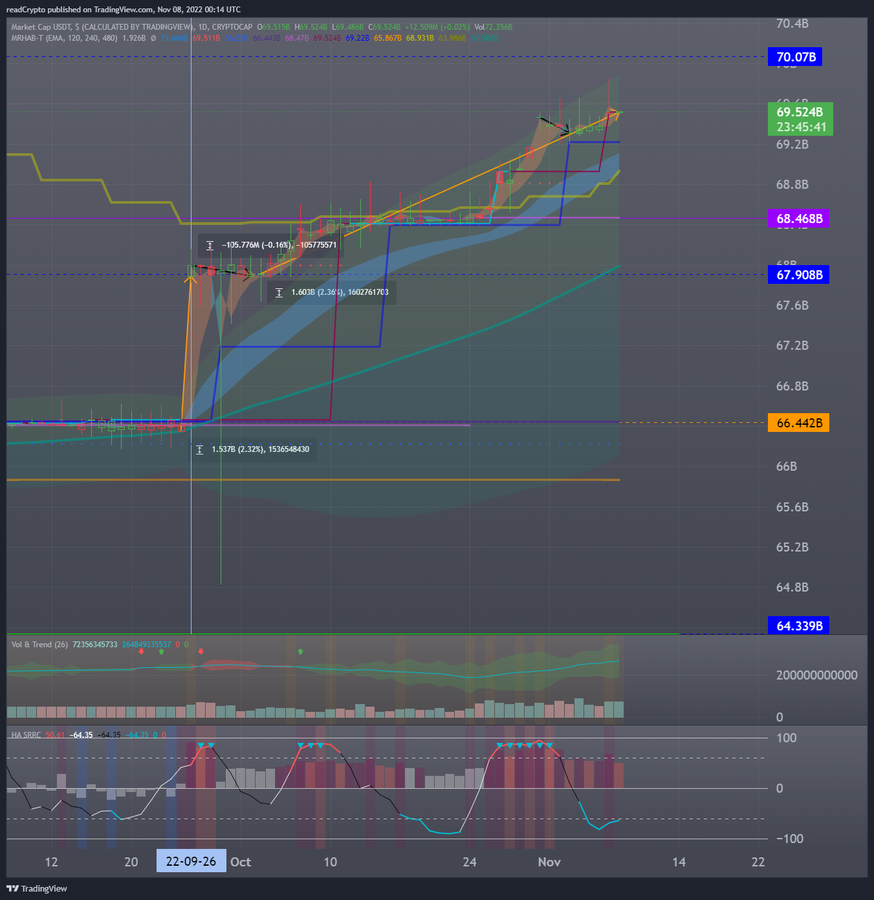874x900 pixels.
Task: Click the 67.2B tick on price axis
Action: [792, 345]
